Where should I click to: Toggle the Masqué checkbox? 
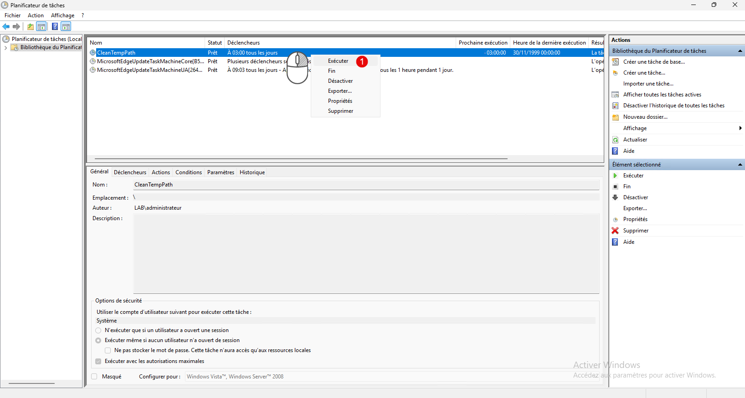coord(94,377)
